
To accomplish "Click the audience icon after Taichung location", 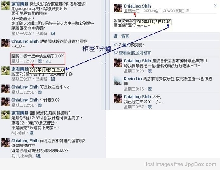I will (188, 11).
